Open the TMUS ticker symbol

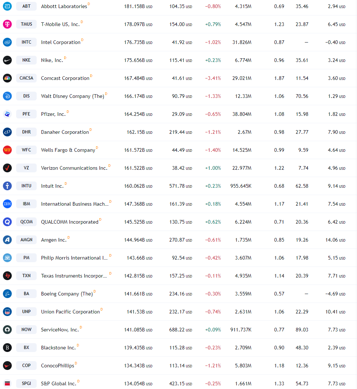coord(26,24)
